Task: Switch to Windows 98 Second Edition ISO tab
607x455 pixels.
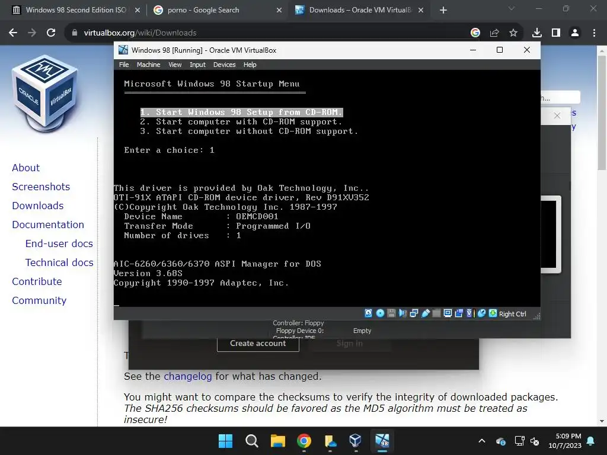Action: click(x=75, y=10)
